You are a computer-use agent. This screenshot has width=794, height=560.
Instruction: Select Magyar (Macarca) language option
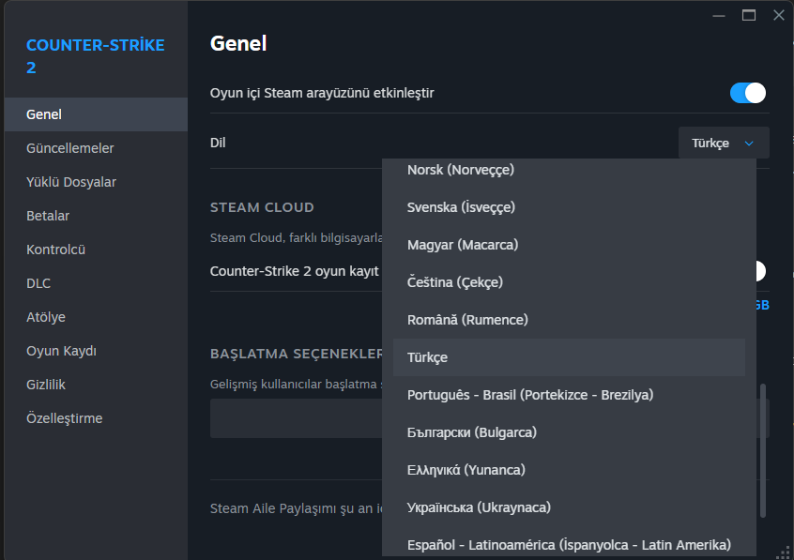[463, 245]
